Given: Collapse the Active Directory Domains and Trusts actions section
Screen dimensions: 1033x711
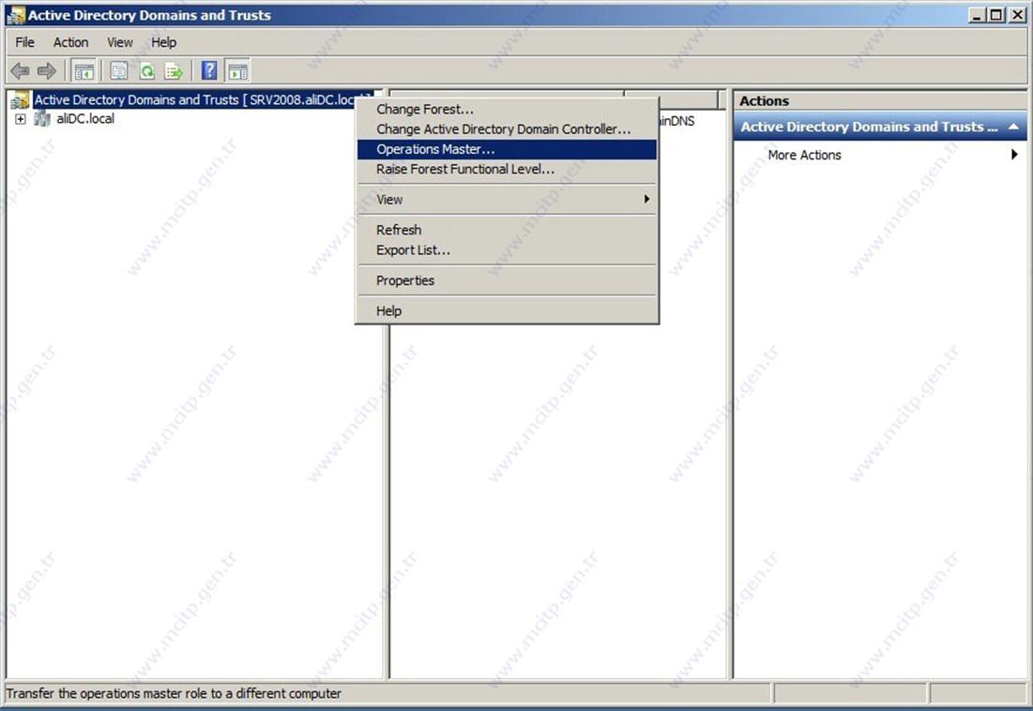Looking at the screenshot, I should click(x=1013, y=127).
